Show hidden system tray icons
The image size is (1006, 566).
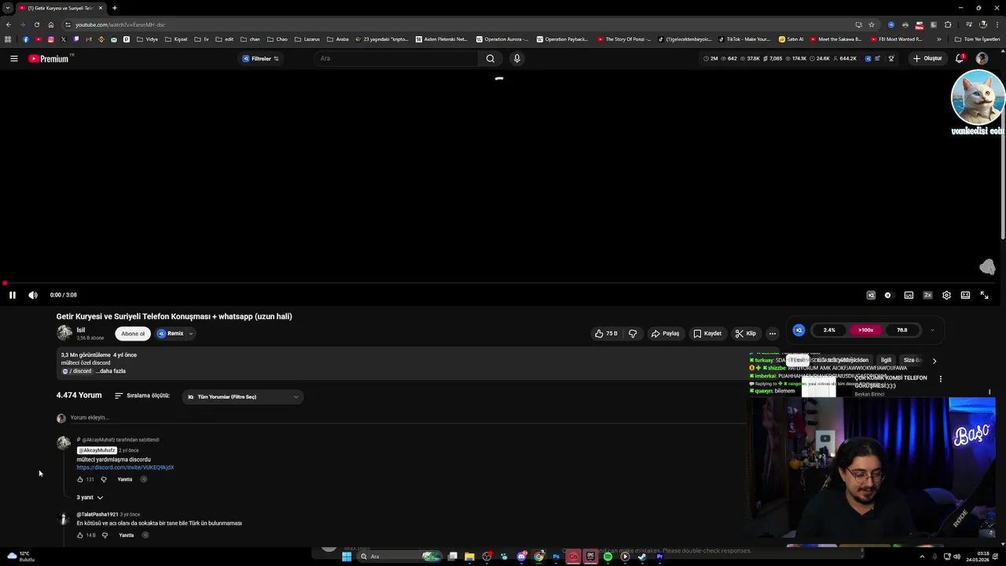(x=923, y=557)
